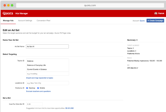This screenshot has width=166, height=112.
Task: Switch to the Conversion Pixel tab
Action: pyautogui.click(x=43, y=21)
